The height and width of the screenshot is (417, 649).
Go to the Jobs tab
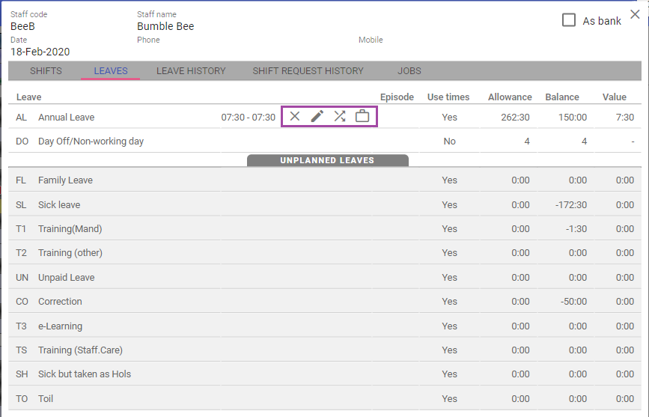tap(409, 71)
